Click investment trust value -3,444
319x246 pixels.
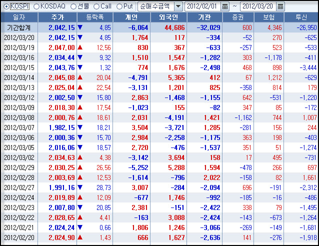coord(308,67)
